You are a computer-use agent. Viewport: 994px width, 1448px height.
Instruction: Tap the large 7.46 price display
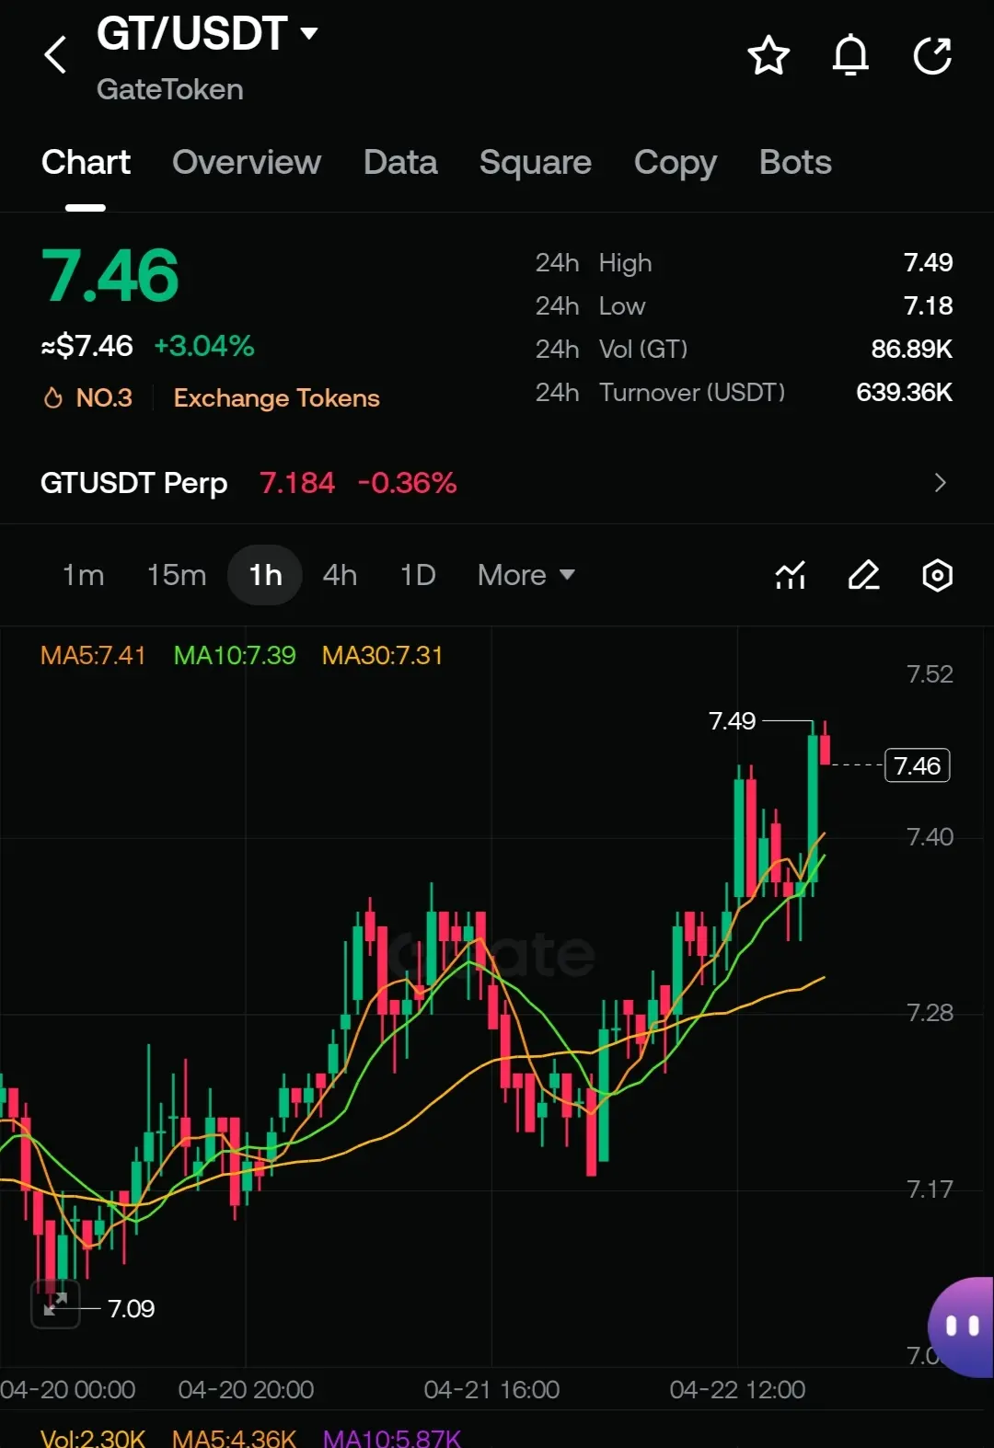110,276
